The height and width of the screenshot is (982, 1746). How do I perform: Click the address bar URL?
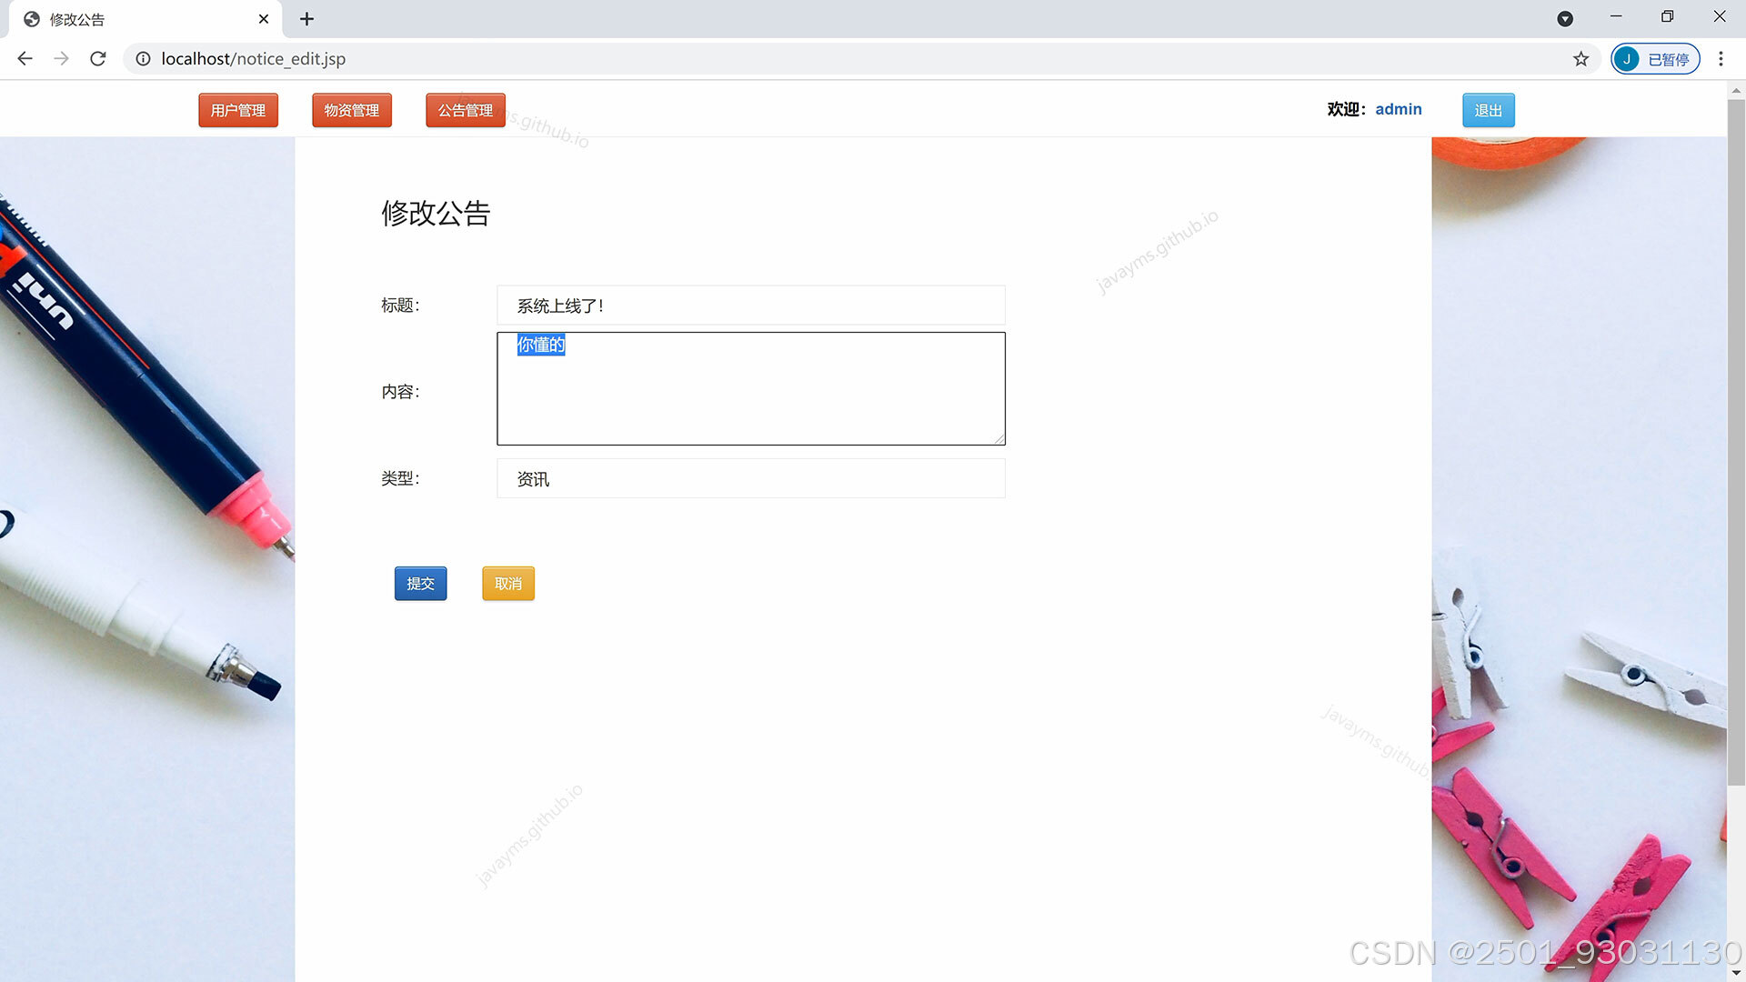tap(253, 58)
